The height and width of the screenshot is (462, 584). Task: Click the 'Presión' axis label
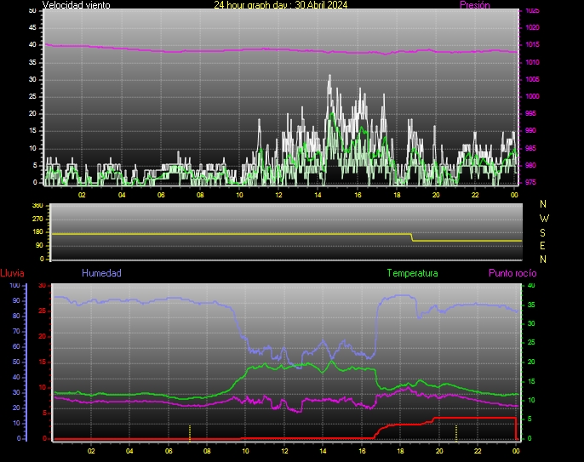tap(475, 5)
